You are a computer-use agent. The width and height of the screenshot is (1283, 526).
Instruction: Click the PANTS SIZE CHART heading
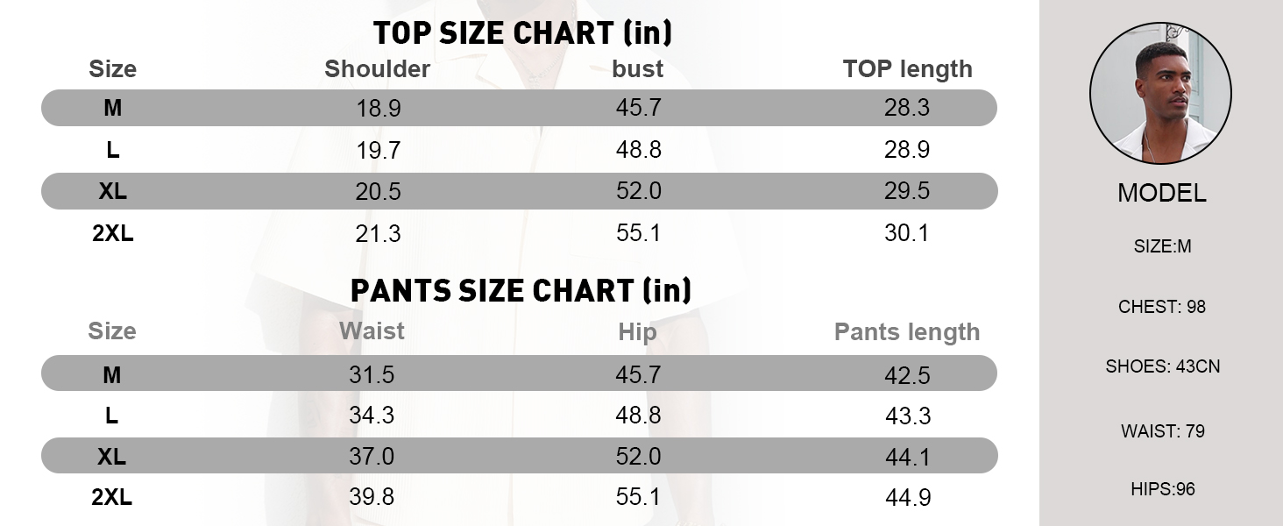pos(521,290)
